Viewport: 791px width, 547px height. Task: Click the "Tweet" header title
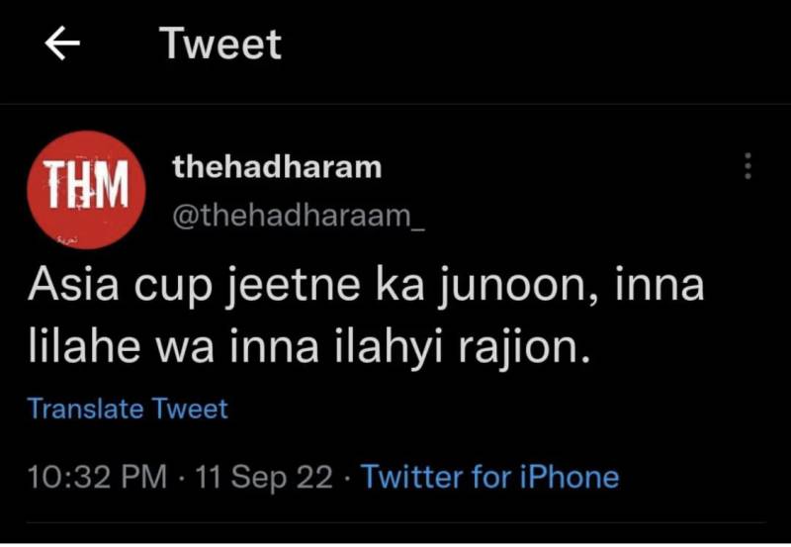pyautogui.click(x=220, y=45)
